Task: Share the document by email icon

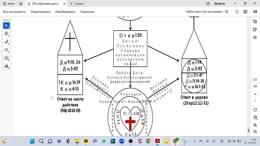Action: (255, 12)
